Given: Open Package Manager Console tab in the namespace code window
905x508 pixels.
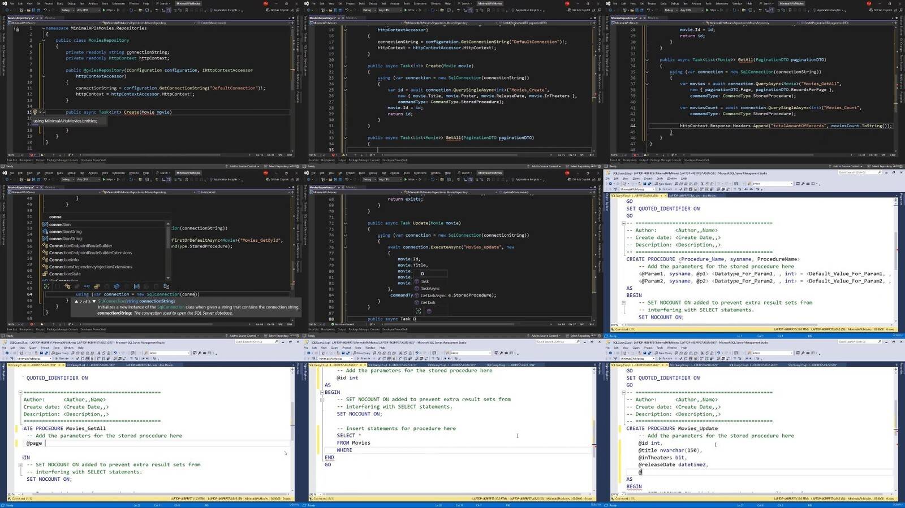Looking at the screenshot, I should coord(62,160).
